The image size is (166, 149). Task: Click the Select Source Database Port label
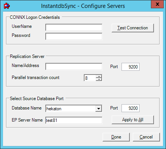(x=37, y=99)
